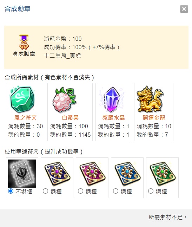
Task: Select the 不選擇 radio button
Action: (x=11, y=191)
